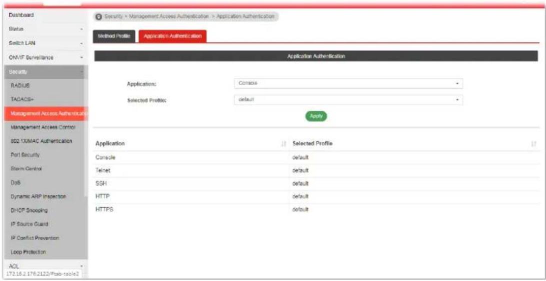Open RADIUS settings in sidebar
546x281 pixels.
point(21,85)
